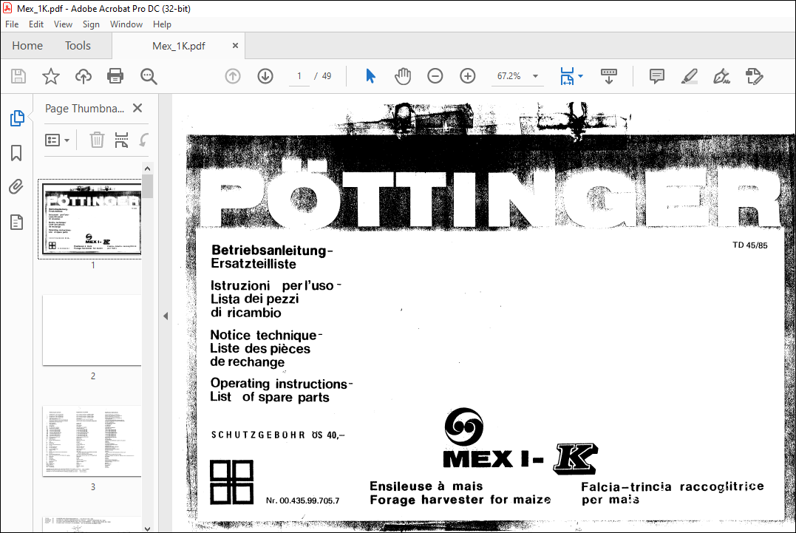Click thumbnails scrollbar up arrow
The height and width of the screenshot is (533, 796).
point(147,169)
